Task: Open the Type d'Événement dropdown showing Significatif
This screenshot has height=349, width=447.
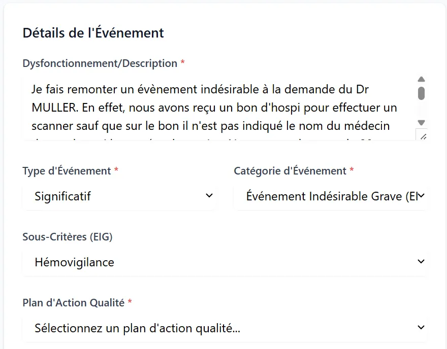Action: pyautogui.click(x=119, y=196)
